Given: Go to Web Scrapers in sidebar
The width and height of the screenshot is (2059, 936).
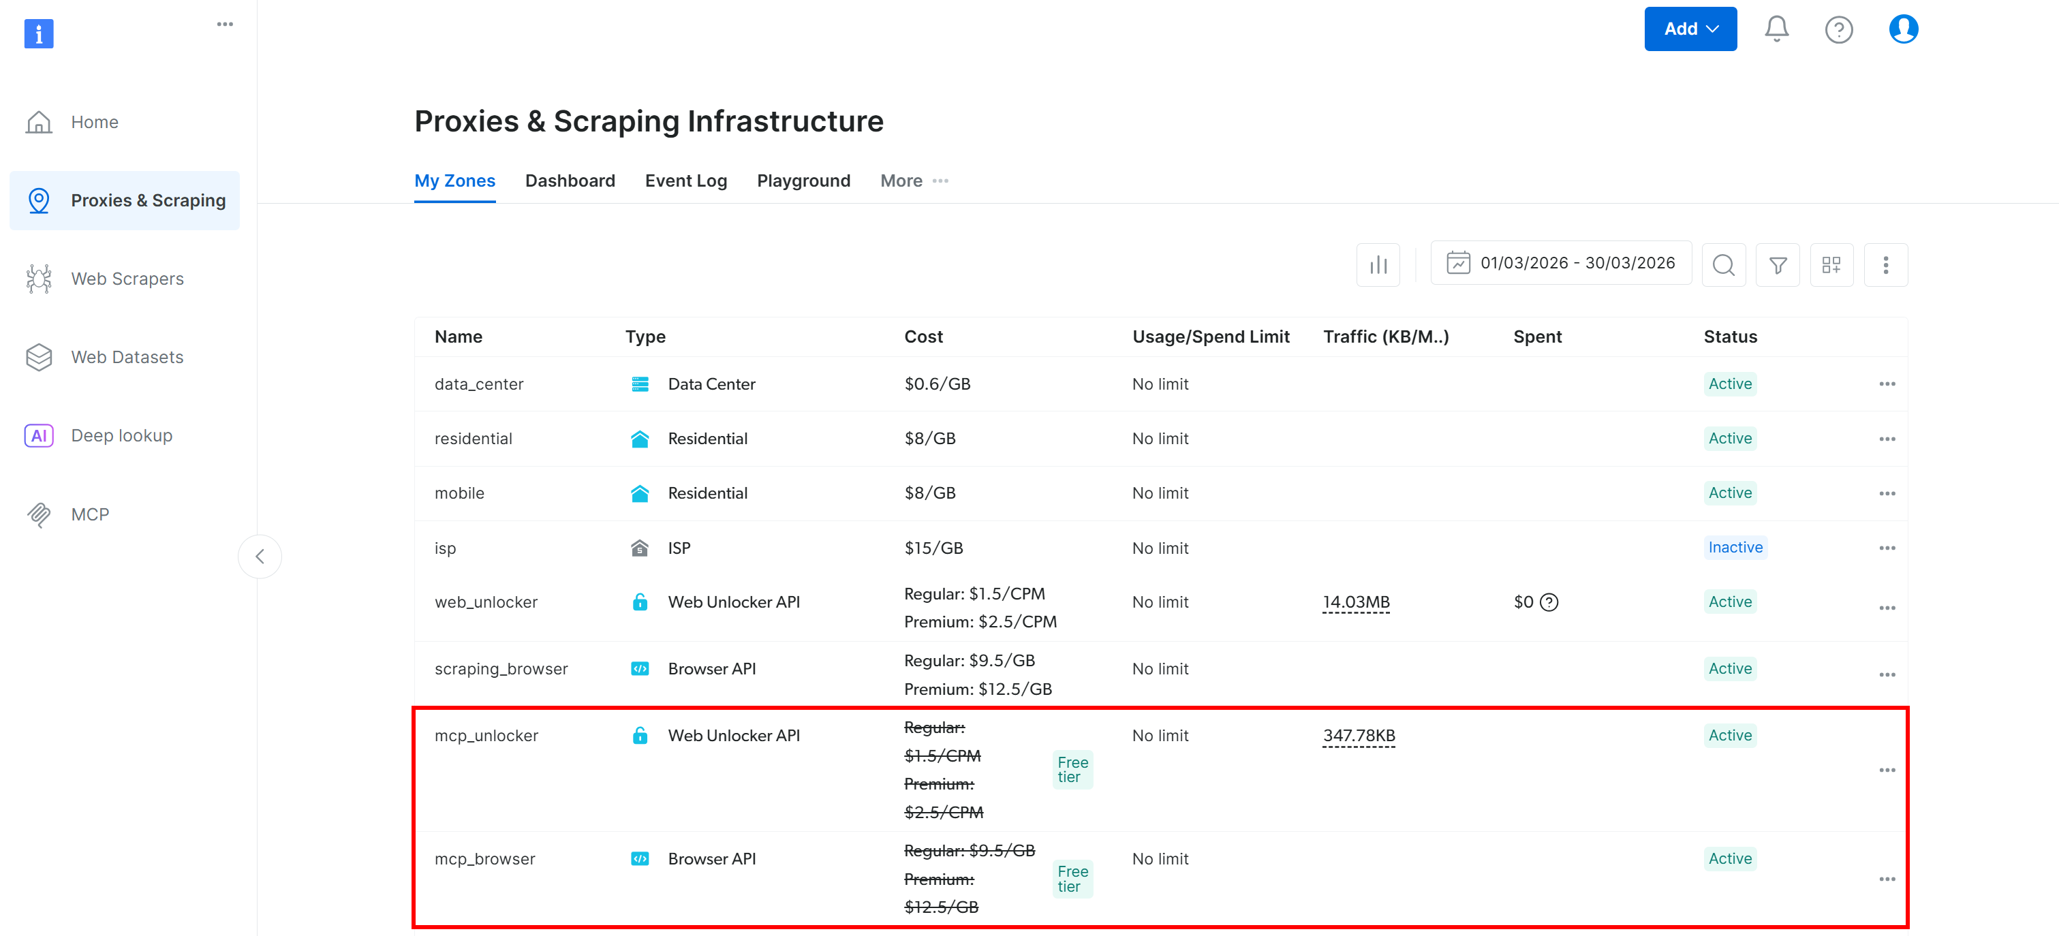Looking at the screenshot, I should 127,279.
